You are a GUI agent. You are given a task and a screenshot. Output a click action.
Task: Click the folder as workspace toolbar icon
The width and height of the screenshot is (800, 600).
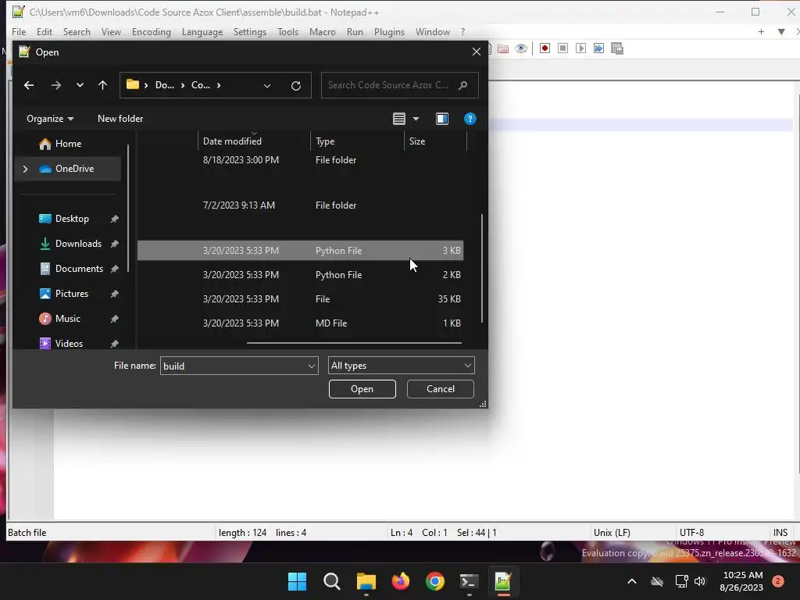pos(503,48)
